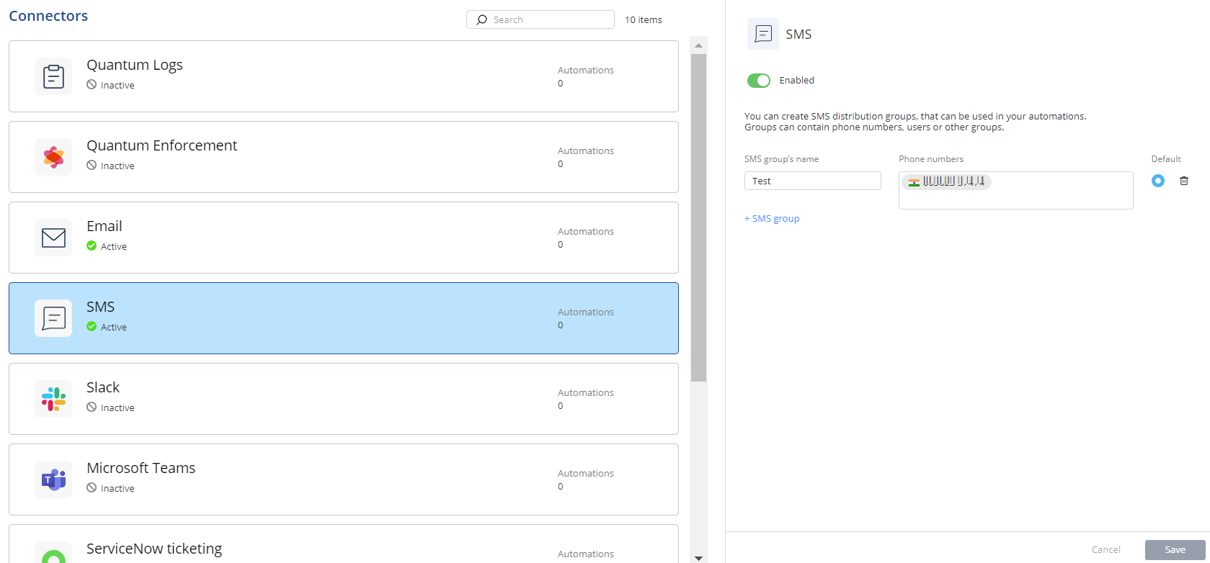
Task: Click the Active status text under Email
Action: (x=114, y=246)
